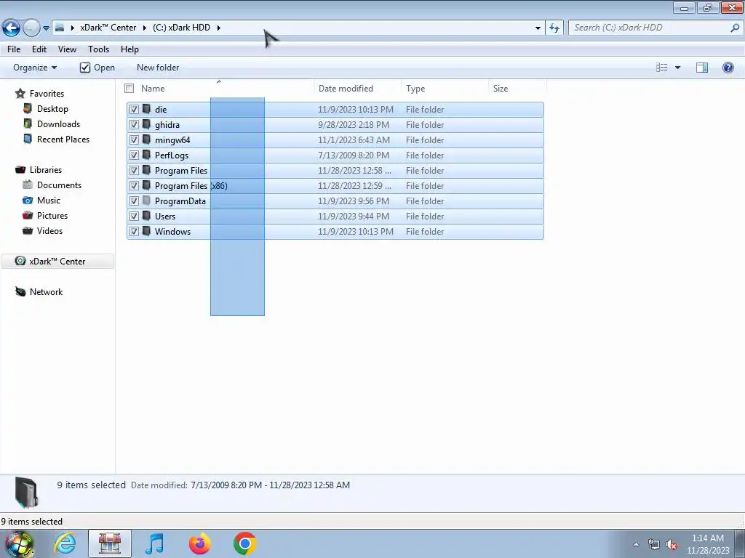This screenshot has width=745, height=558.
Task: Open the Help menu
Action: click(130, 49)
